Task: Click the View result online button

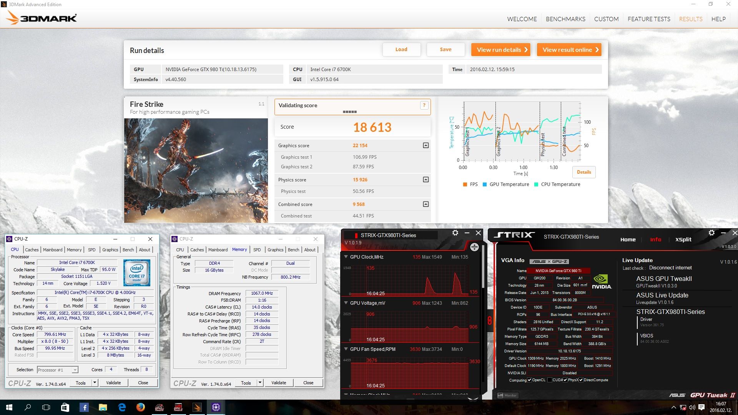Action: (x=569, y=50)
